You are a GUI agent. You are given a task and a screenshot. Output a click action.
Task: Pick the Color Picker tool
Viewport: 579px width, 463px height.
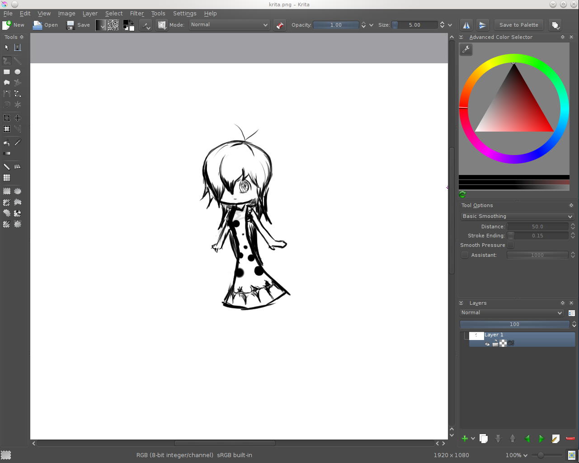tap(17, 142)
